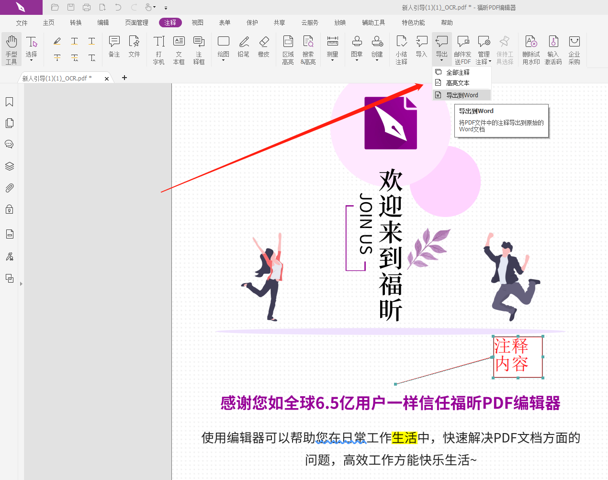The image size is (608, 480).
Task: Toggle strikethrough annotation tool
Action: 57,57
